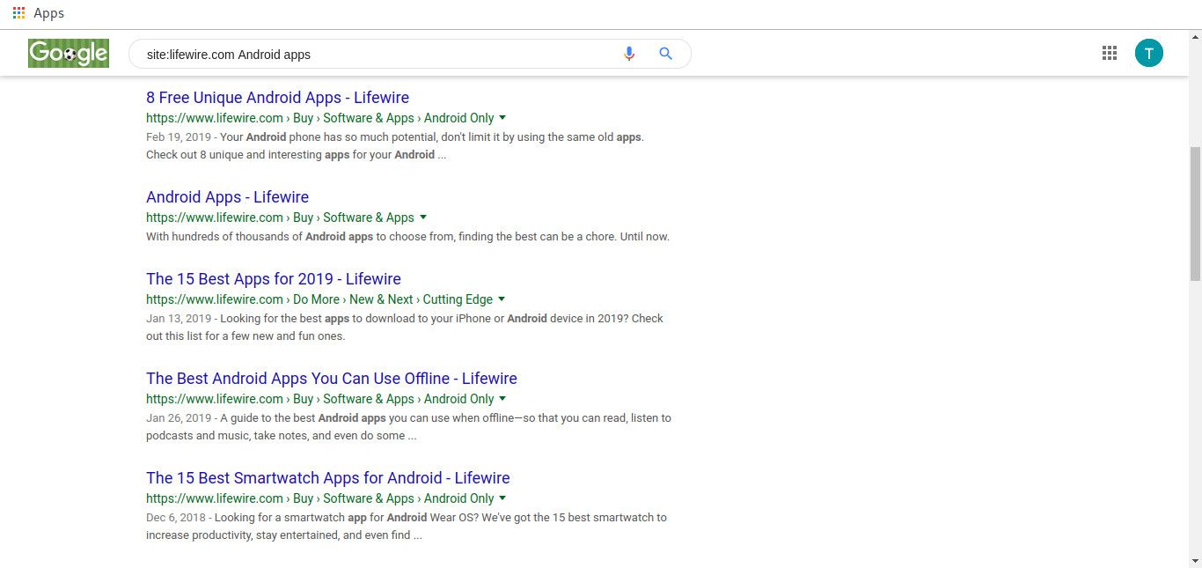Click the vertical page scrollbar thumb

(1194, 213)
